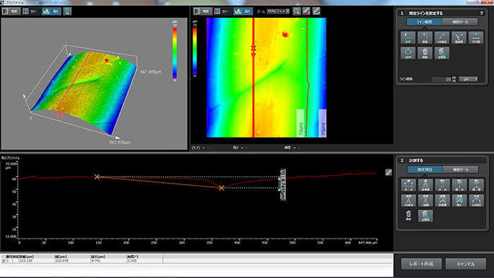Screen dimensions: 494x278
Task: Click the height value 8.741 in results table
Action: point(96,260)
